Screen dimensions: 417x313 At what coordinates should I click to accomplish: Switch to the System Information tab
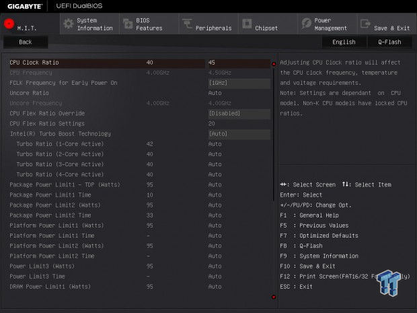pyautogui.click(x=89, y=24)
